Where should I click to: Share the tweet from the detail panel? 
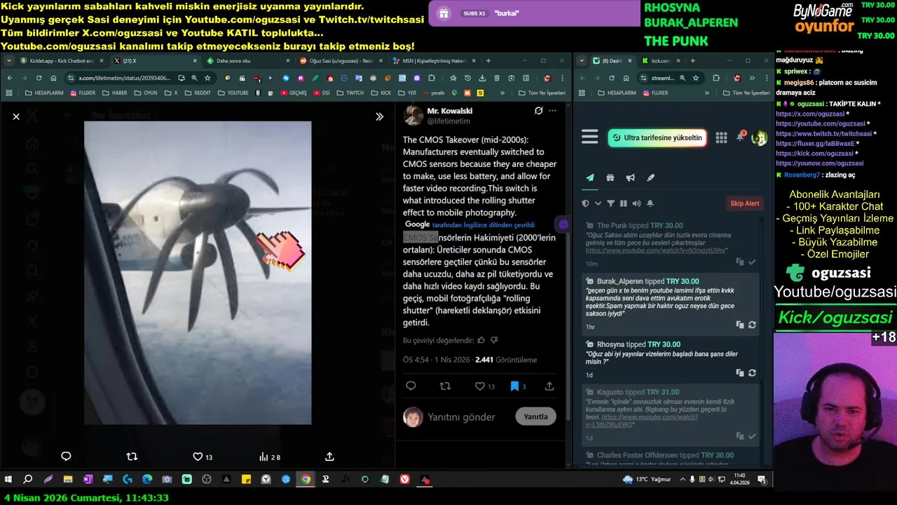(x=549, y=386)
